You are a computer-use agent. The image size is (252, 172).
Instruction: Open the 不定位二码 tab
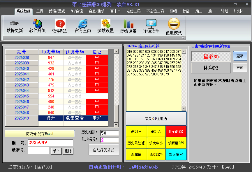click(x=155, y=11)
